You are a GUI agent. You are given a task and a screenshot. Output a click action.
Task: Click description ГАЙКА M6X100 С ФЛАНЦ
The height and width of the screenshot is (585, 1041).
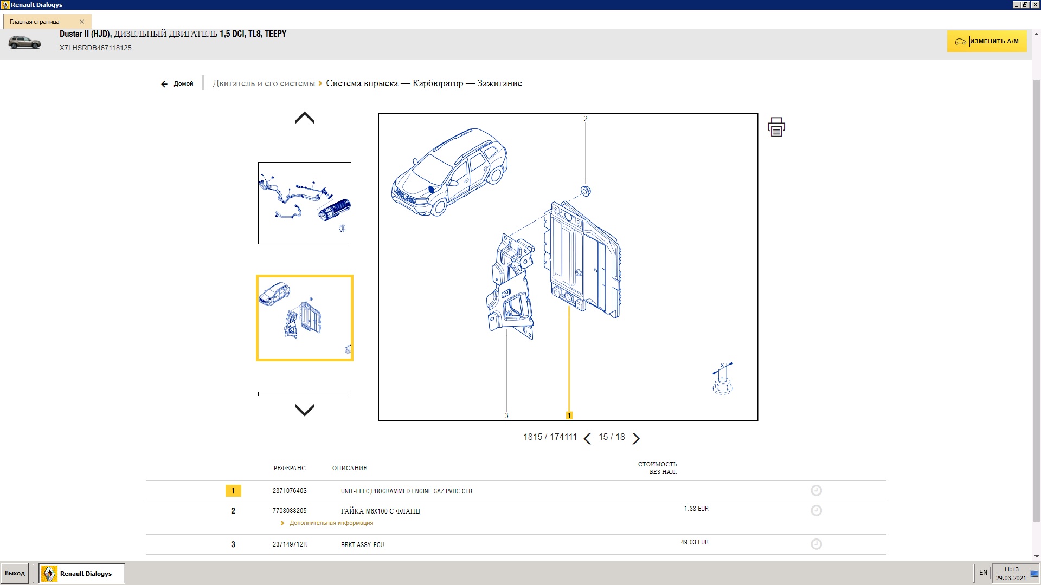[x=381, y=511]
